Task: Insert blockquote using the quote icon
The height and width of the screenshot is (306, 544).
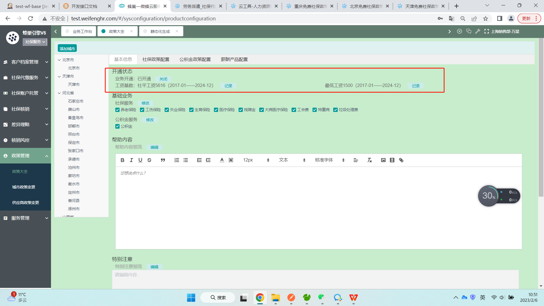Action: (x=163, y=160)
